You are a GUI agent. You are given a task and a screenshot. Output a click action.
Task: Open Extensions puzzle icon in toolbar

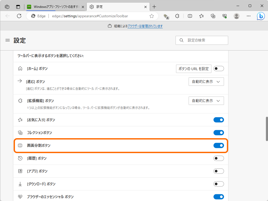tap(177, 16)
